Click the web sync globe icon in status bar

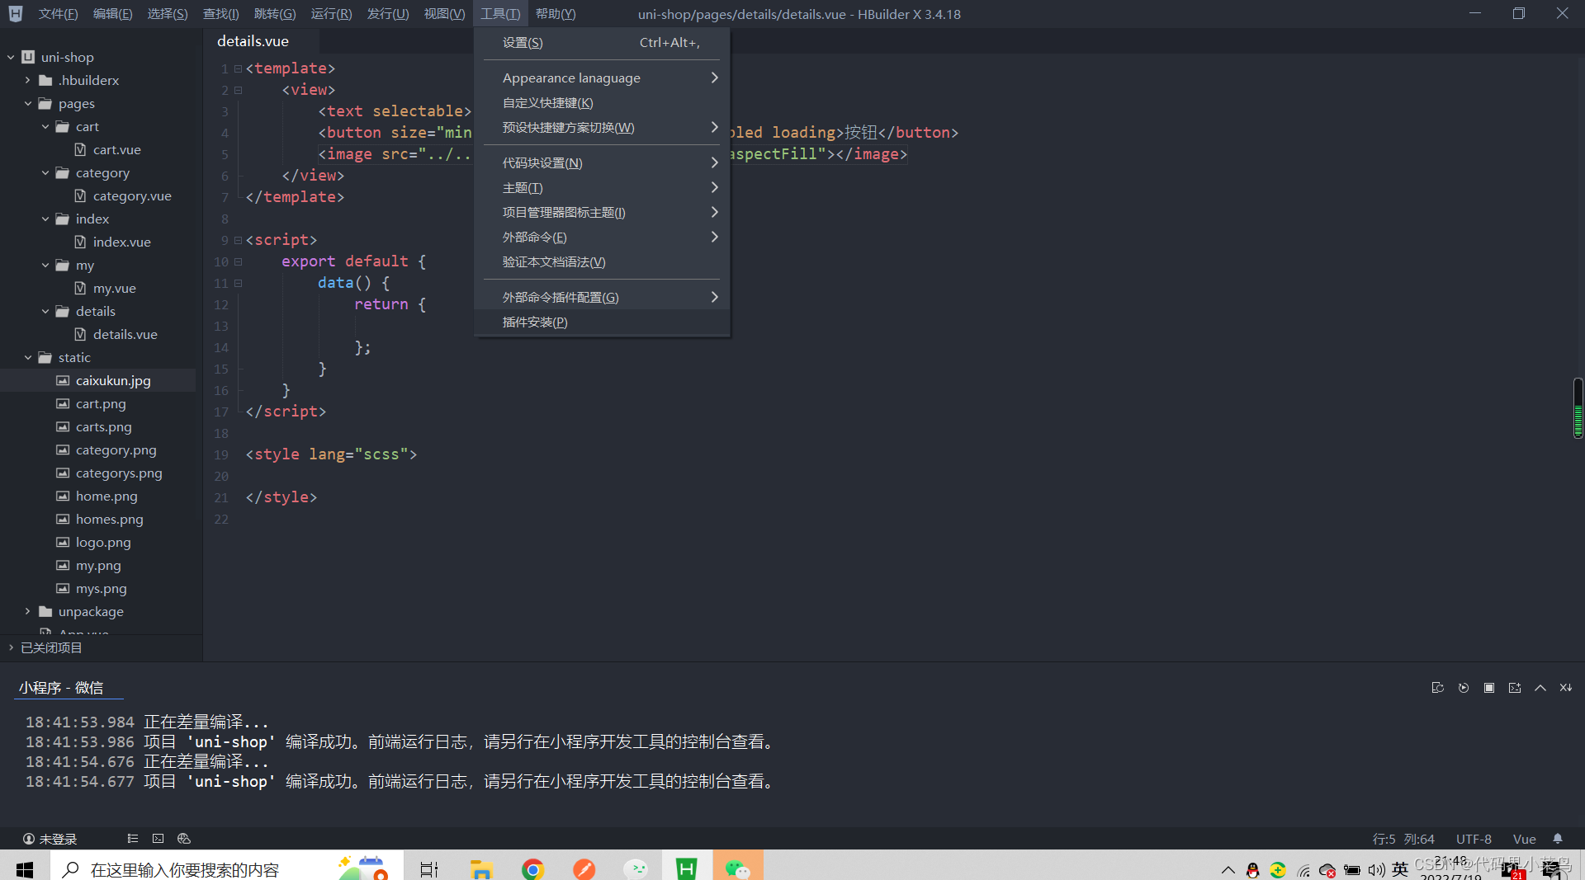[x=183, y=839]
